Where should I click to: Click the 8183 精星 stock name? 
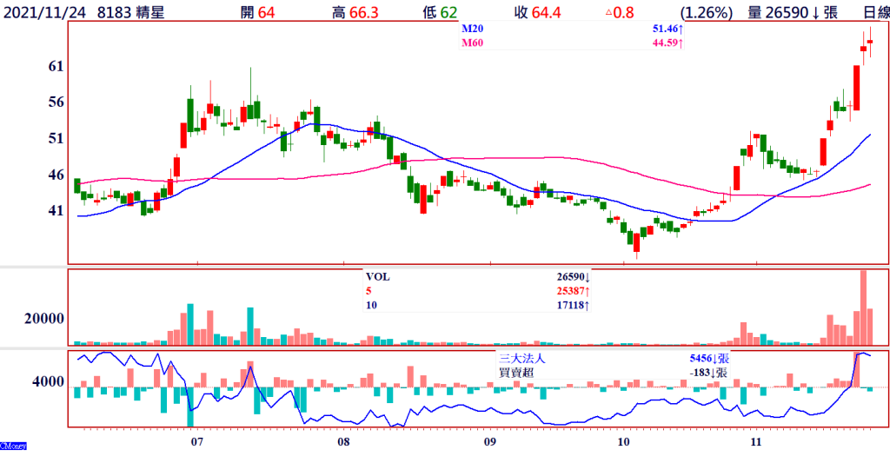pyautogui.click(x=130, y=12)
